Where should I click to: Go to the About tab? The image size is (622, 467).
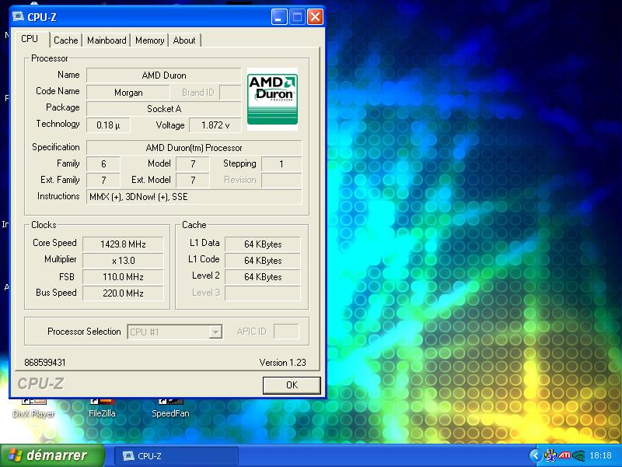[x=184, y=40]
